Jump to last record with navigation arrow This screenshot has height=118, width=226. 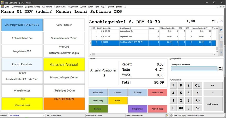click(221, 52)
